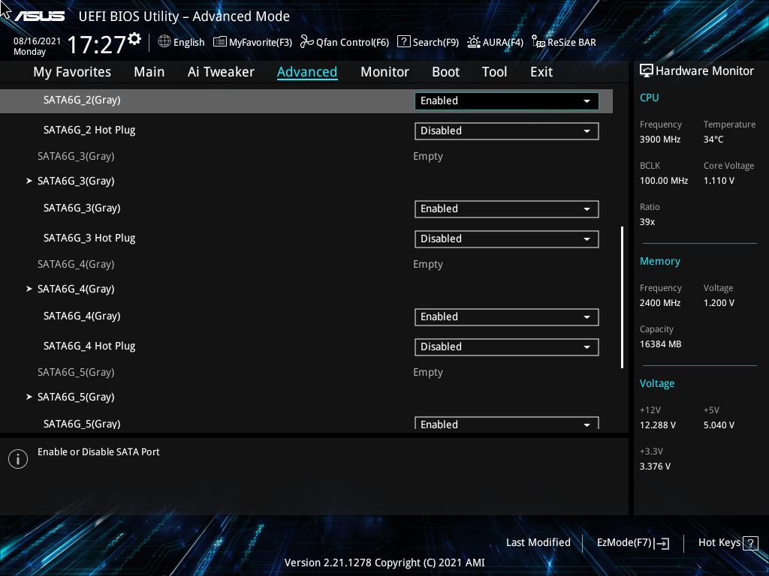Click the Enable or Disable SATA Port help text
The image size is (769, 576).
click(x=98, y=452)
